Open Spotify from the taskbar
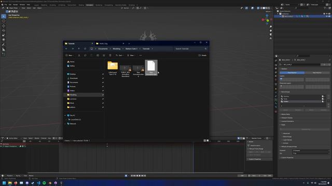 44,183
